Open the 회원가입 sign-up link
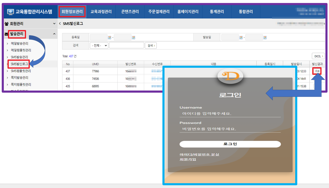This screenshot has height=188, width=329. (x=188, y=159)
